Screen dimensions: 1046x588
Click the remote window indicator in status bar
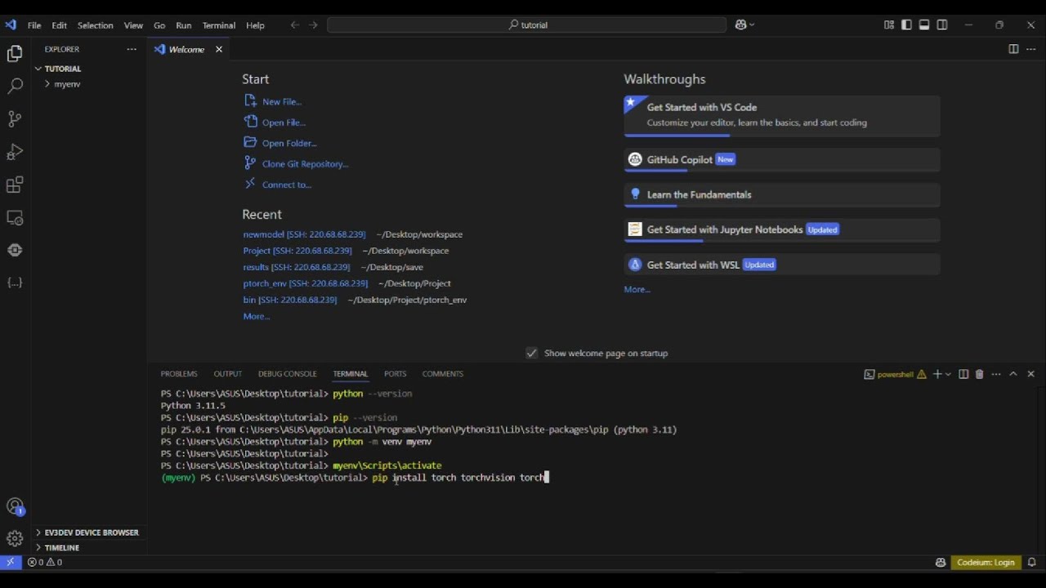[x=11, y=562]
